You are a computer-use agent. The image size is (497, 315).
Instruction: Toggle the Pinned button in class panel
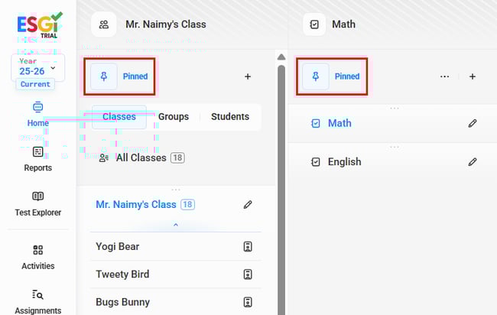click(120, 76)
